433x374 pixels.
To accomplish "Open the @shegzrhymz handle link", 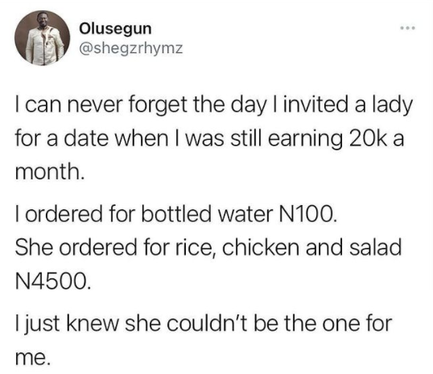I will (x=131, y=48).
